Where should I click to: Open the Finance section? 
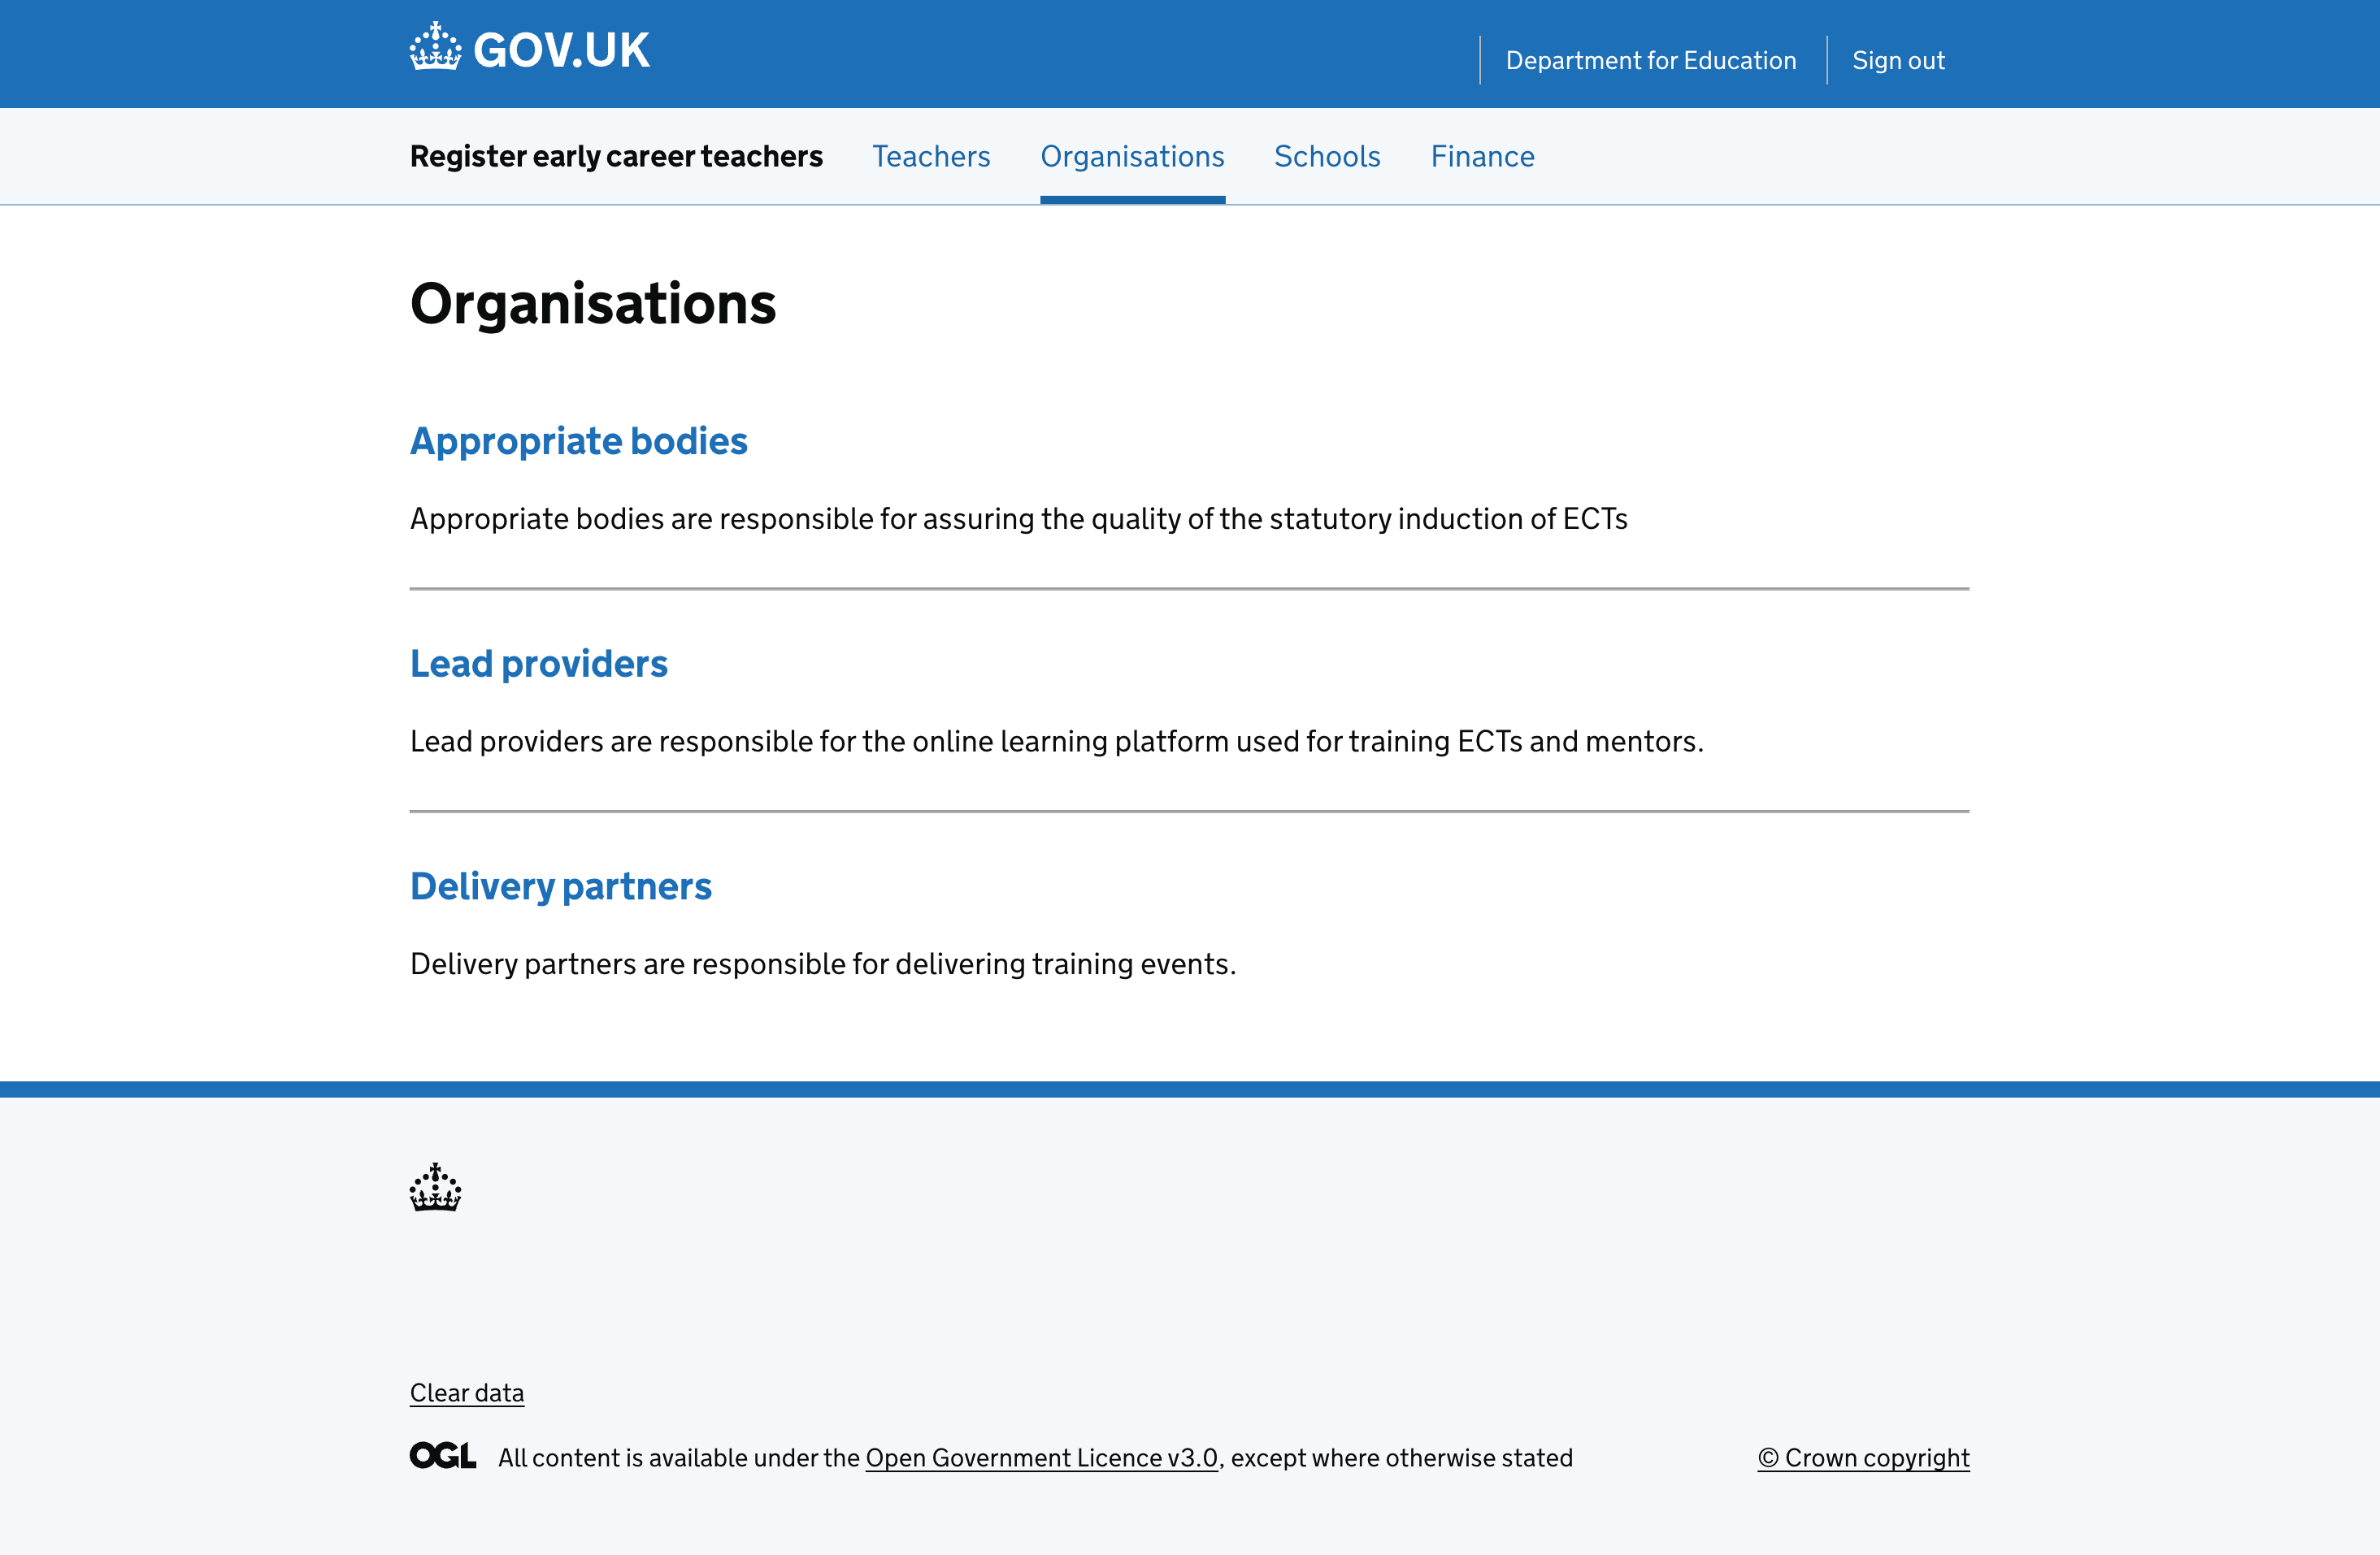coord(1482,157)
